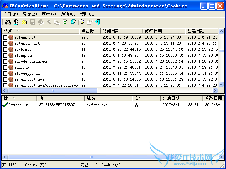This screenshot has height=169, width=226.
Task: Click the green arrows refresh icon
Action: 65,22
